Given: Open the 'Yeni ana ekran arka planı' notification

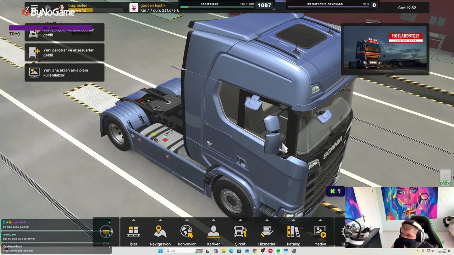Looking at the screenshot, I should pos(65,73).
